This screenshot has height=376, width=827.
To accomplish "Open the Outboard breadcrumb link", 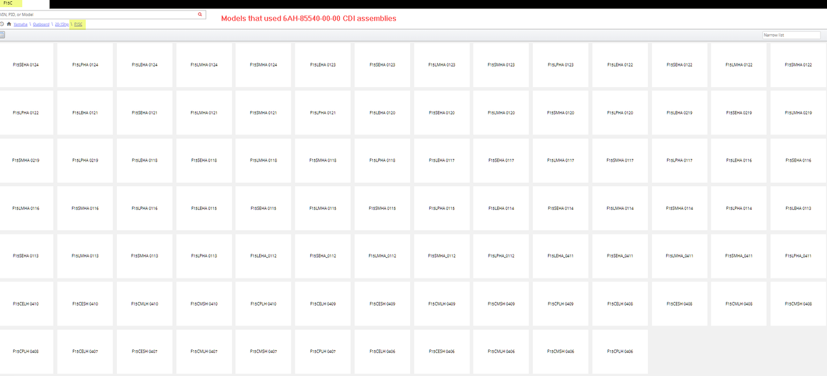I will (x=41, y=24).
